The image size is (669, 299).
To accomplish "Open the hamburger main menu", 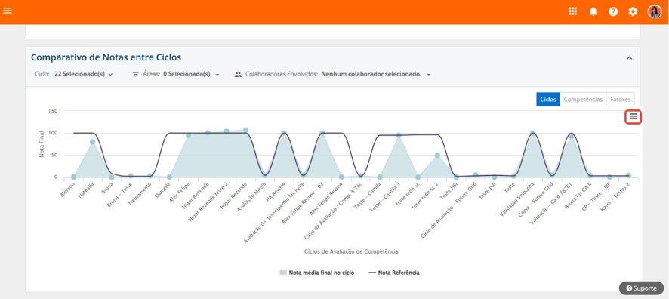I will (8, 11).
